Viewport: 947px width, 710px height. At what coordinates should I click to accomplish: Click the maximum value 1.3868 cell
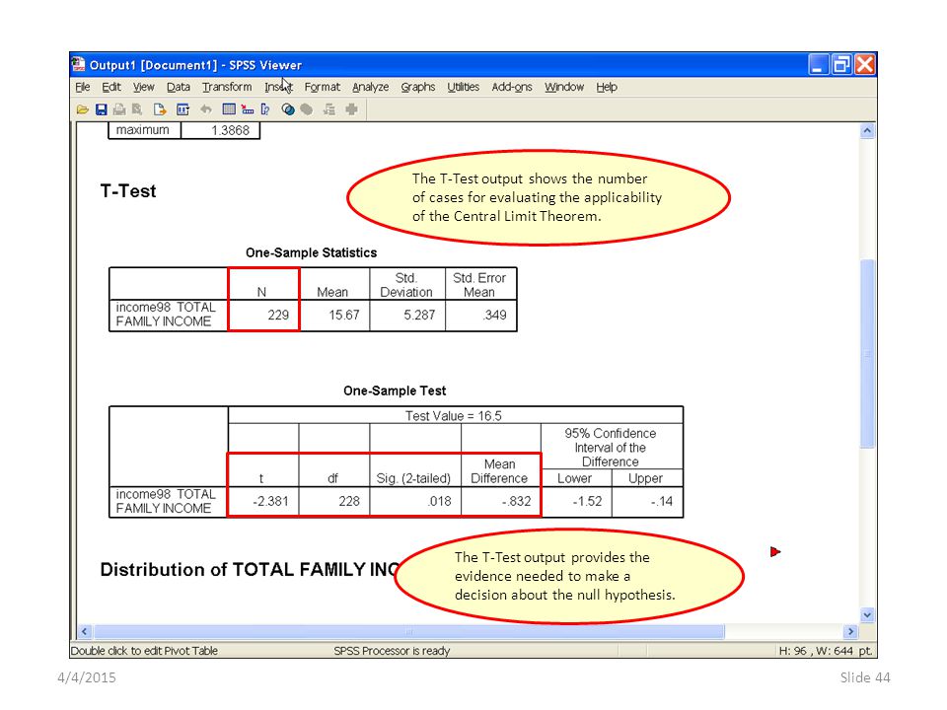pyautogui.click(x=220, y=130)
